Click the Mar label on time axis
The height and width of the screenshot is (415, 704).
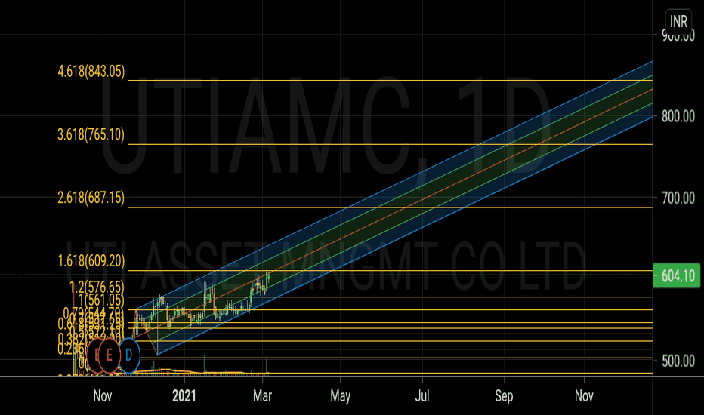[x=262, y=395]
